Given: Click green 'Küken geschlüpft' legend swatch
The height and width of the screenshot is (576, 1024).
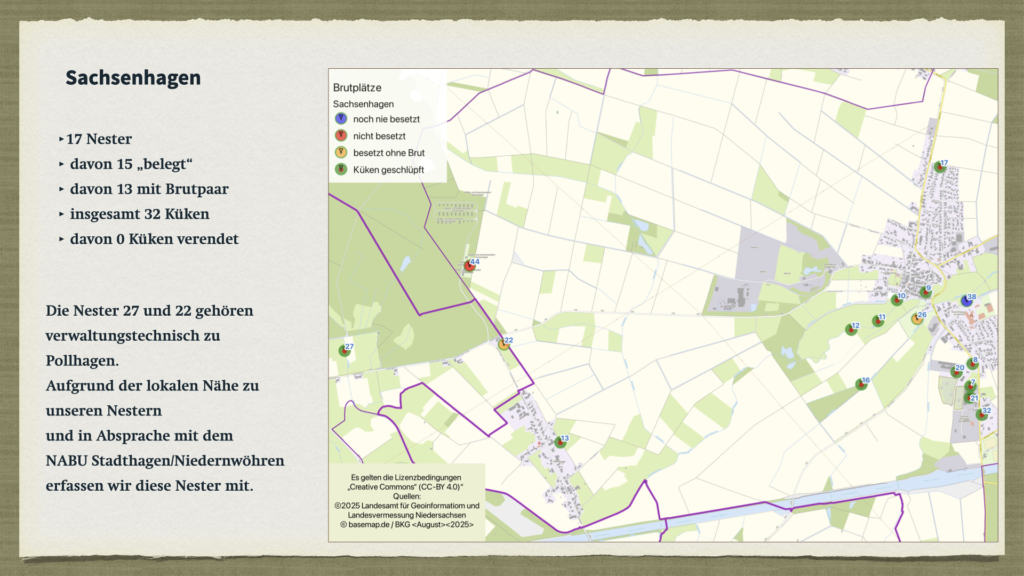Looking at the screenshot, I should pos(341,170).
